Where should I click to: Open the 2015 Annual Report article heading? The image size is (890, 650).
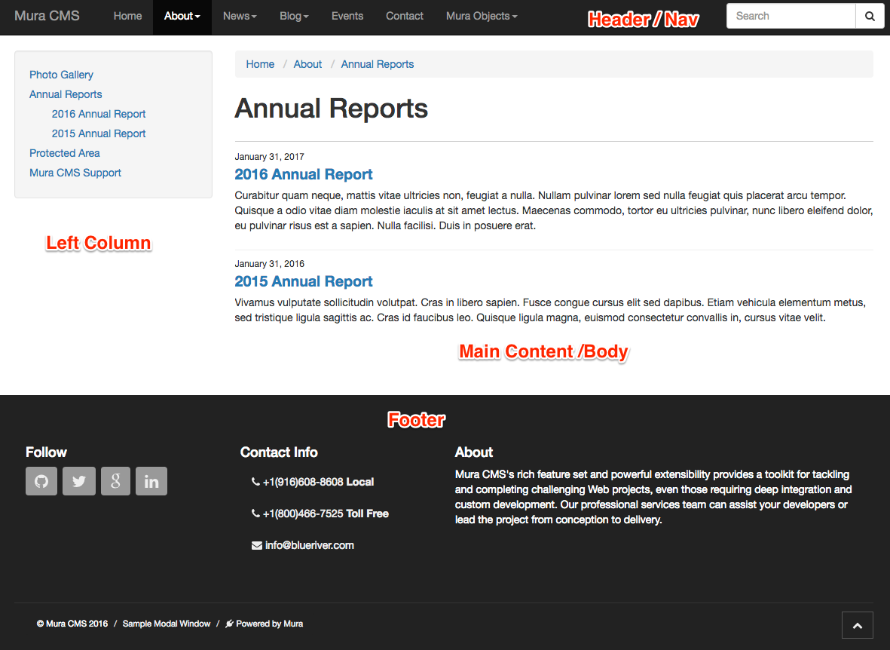304,281
